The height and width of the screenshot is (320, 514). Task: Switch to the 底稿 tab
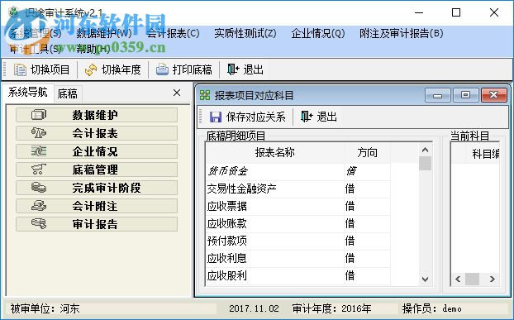(68, 93)
